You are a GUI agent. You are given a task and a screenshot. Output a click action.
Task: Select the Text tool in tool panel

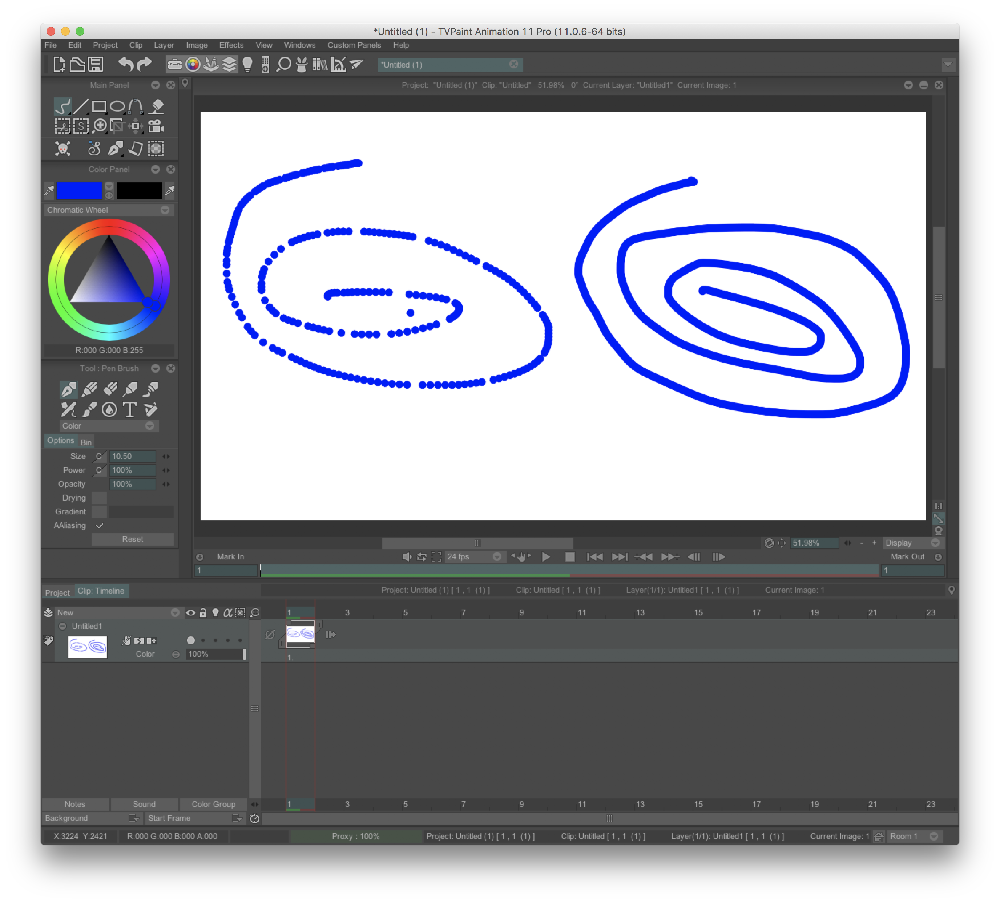coord(129,410)
